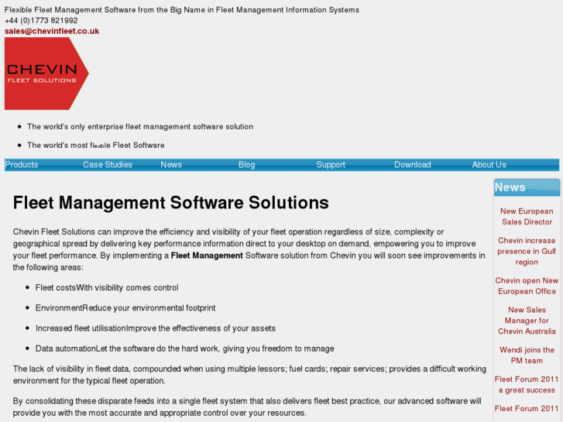This screenshot has height=422, width=563.
Task: Open the Products menu
Action: coord(22,165)
